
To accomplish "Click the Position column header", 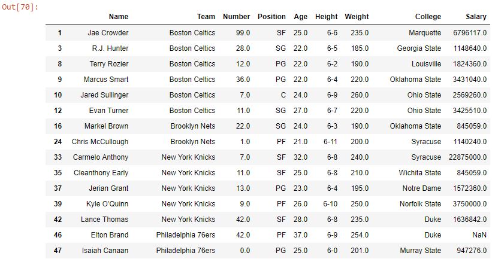I will coord(271,17).
